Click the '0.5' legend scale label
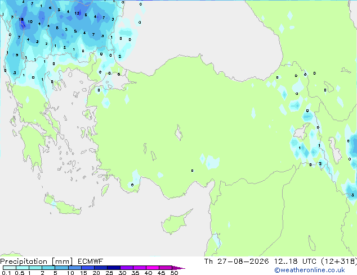Viewport: 357px width, 275px height. point(20,273)
